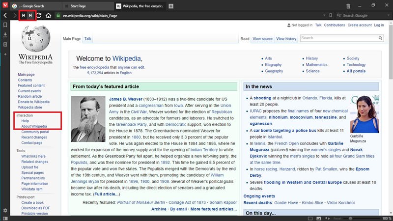
Task: Open search engine selector magnifier icon
Action: 339,15
